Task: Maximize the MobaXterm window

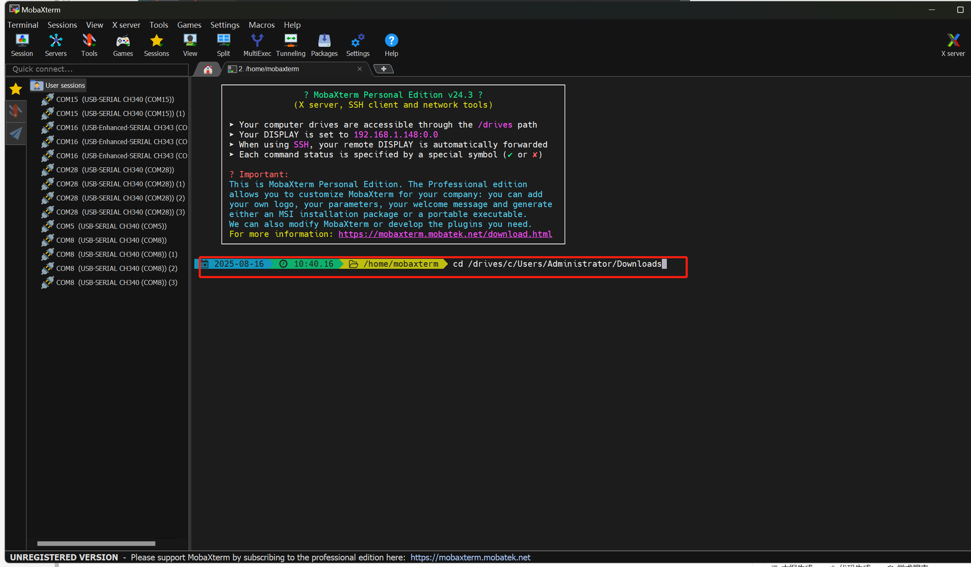Action: coord(960,10)
